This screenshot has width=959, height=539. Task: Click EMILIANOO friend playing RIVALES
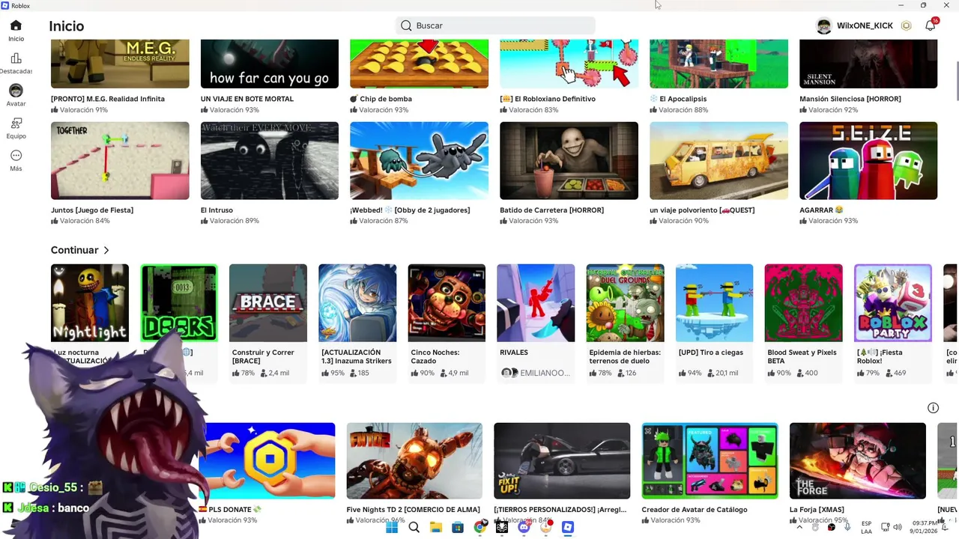535,373
